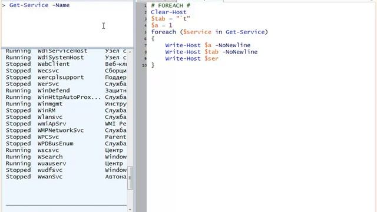Click the WerSvc service name
The height and width of the screenshot is (212, 377).
pyautogui.click(x=48, y=84)
